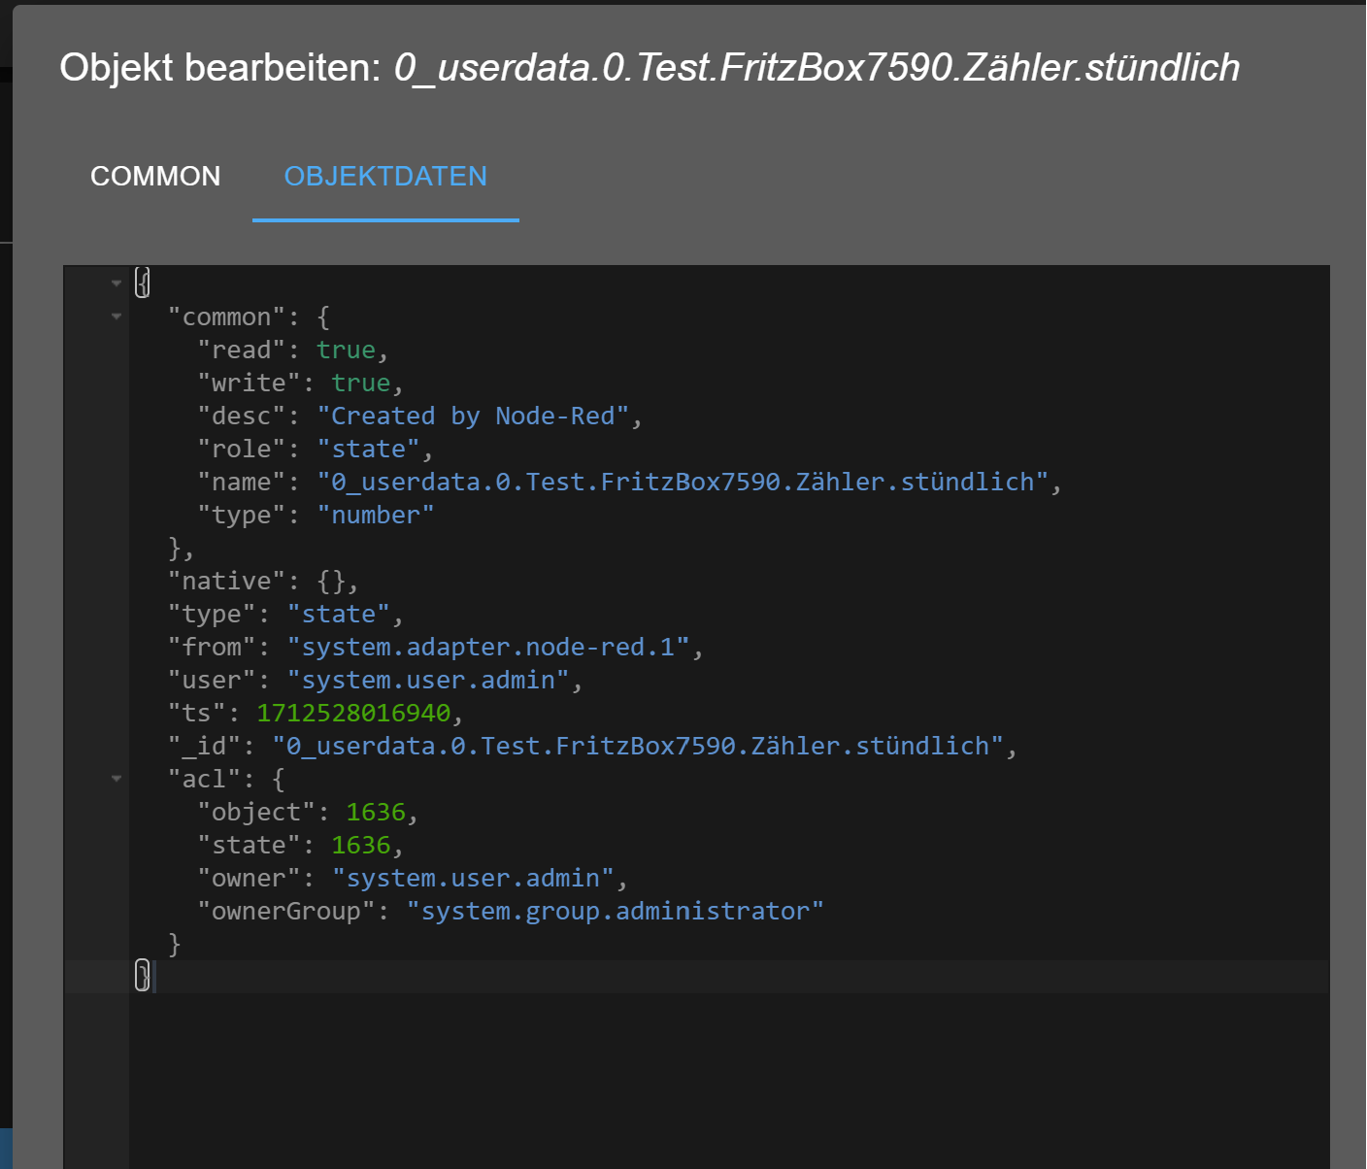Click the "Created by Node-Red" description string
Viewport: 1367px width, 1169px height.
tap(474, 416)
